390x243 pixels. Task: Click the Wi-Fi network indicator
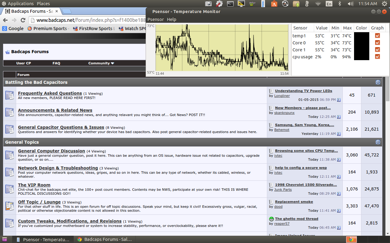click(318, 4)
